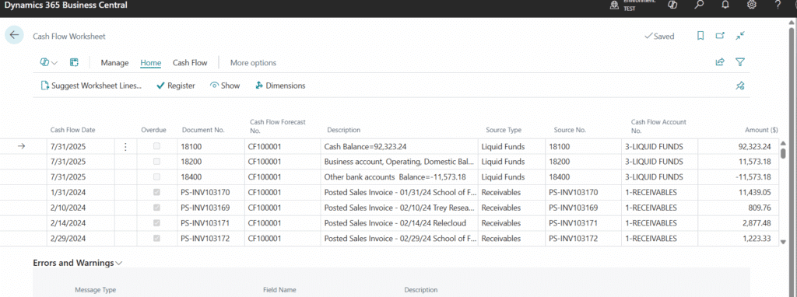797x297 pixels.
Task: Click the Saved status indicator
Action: tap(659, 36)
